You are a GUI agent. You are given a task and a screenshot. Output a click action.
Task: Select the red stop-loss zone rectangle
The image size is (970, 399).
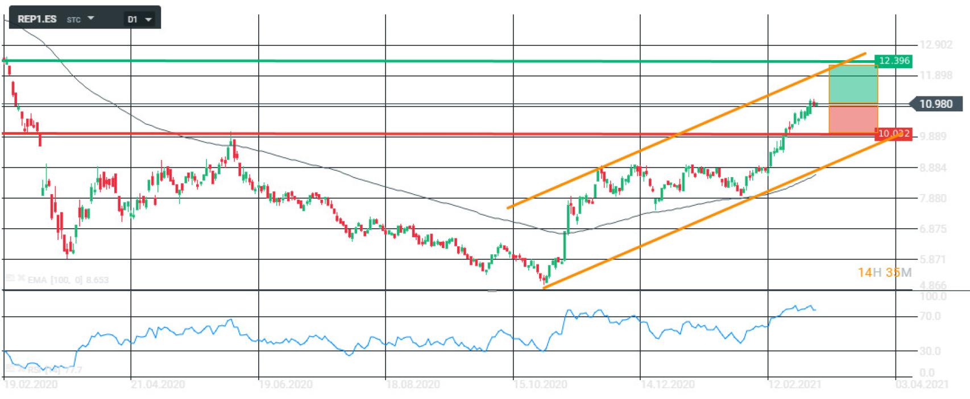click(x=853, y=119)
